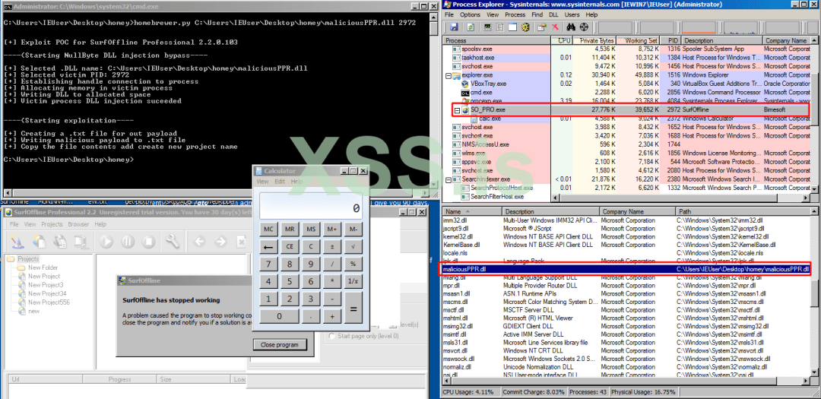Click the square root button in Calculator
This screenshot has width=821, height=399.
(x=353, y=247)
